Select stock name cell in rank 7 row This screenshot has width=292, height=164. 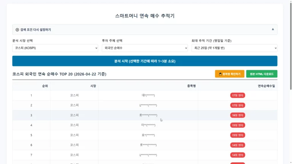pos(148,155)
